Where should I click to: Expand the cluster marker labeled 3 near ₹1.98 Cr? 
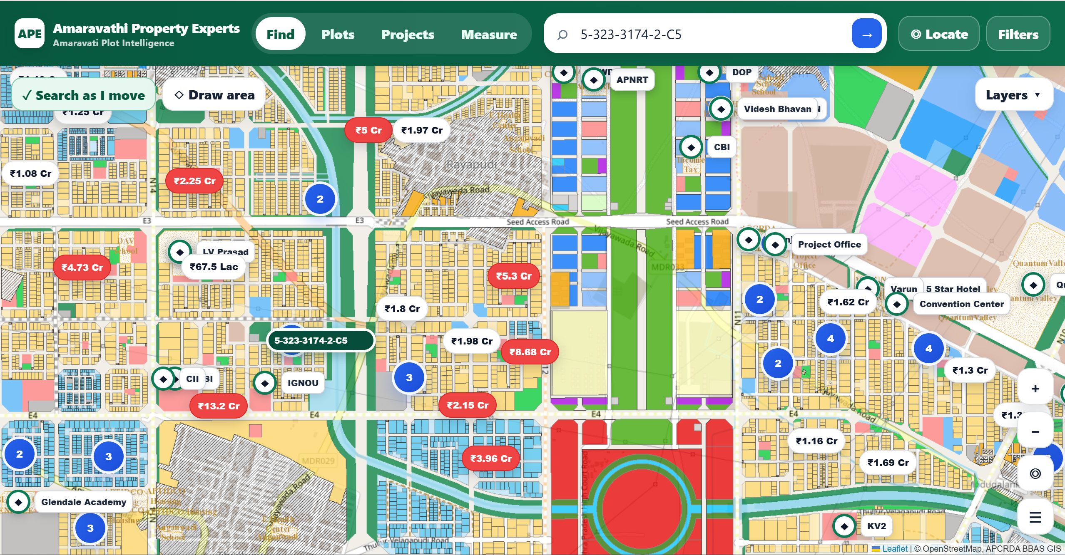409,377
